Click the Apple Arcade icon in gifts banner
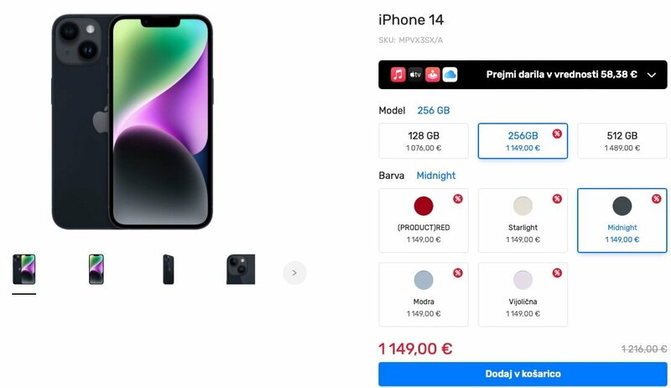Image resolution: width=671 pixels, height=388 pixels. 432,75
